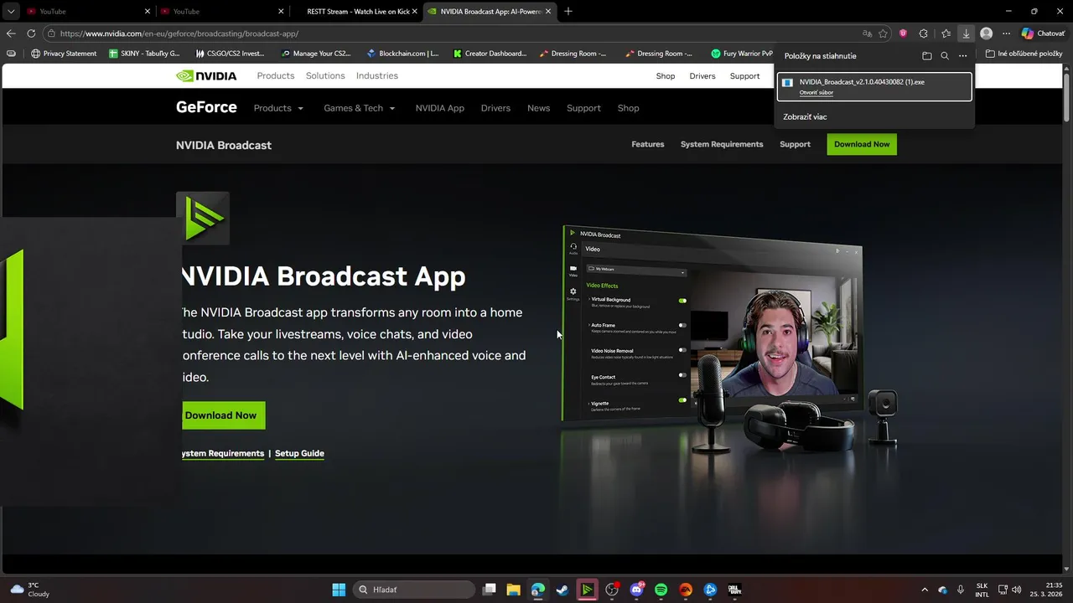Show hidden system tray icons
The height and width of the screenshot is (603, 1073).
[x=925, y=590]
